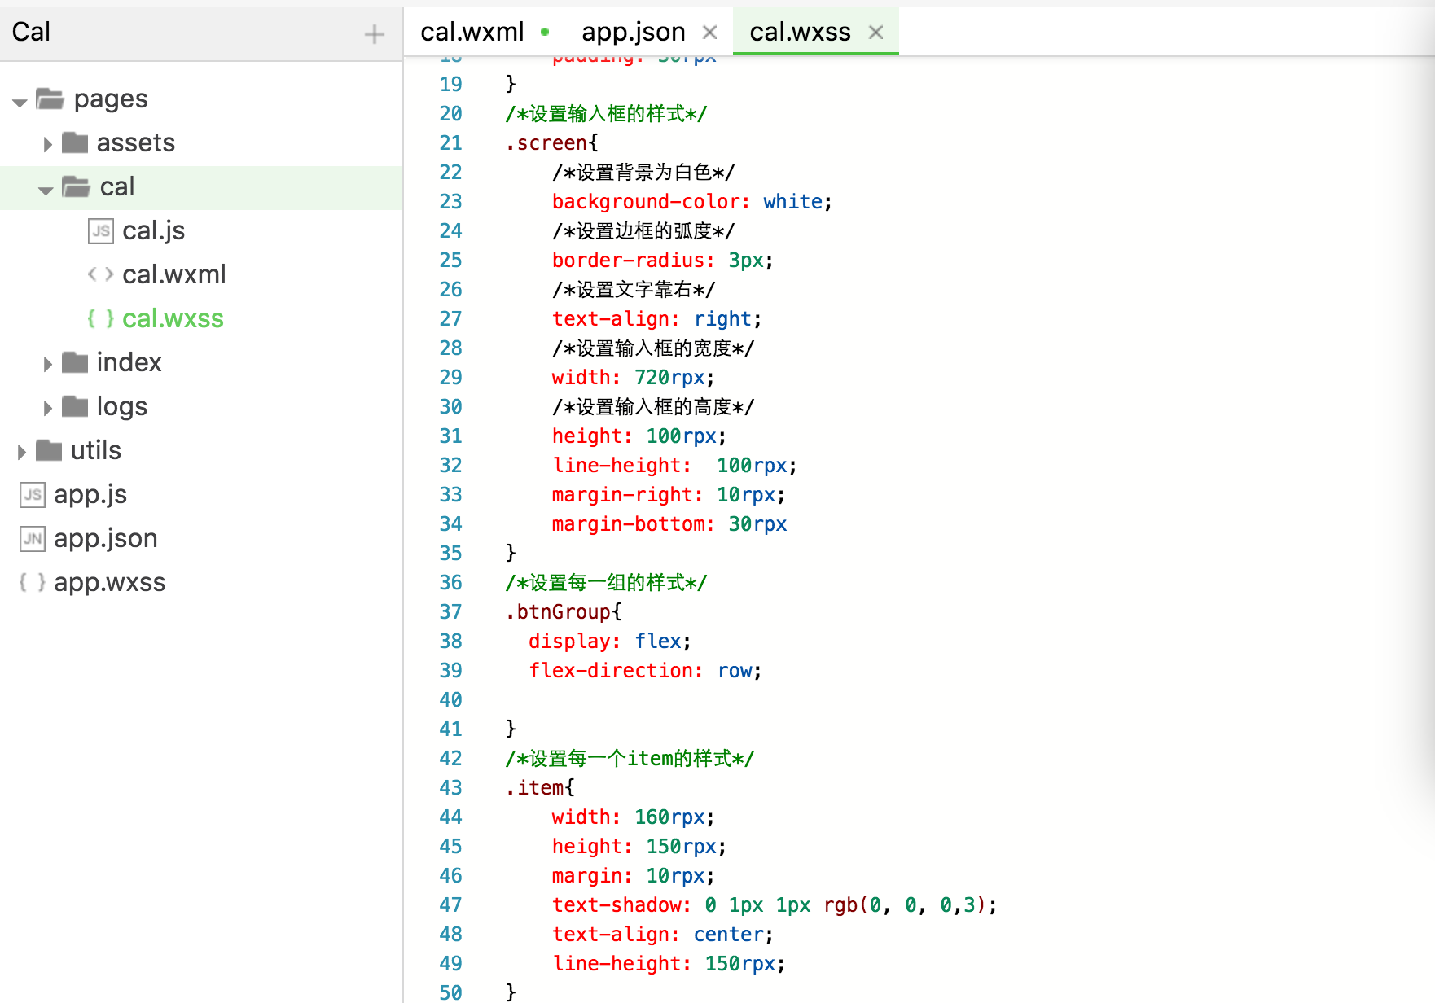Click the green comment on line 20

click(606, 114)
